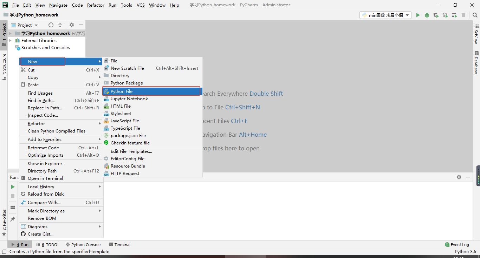480x258 pixels.
Task: Expand the 学习Python_homework project folder
Action: tap(10, 34)
